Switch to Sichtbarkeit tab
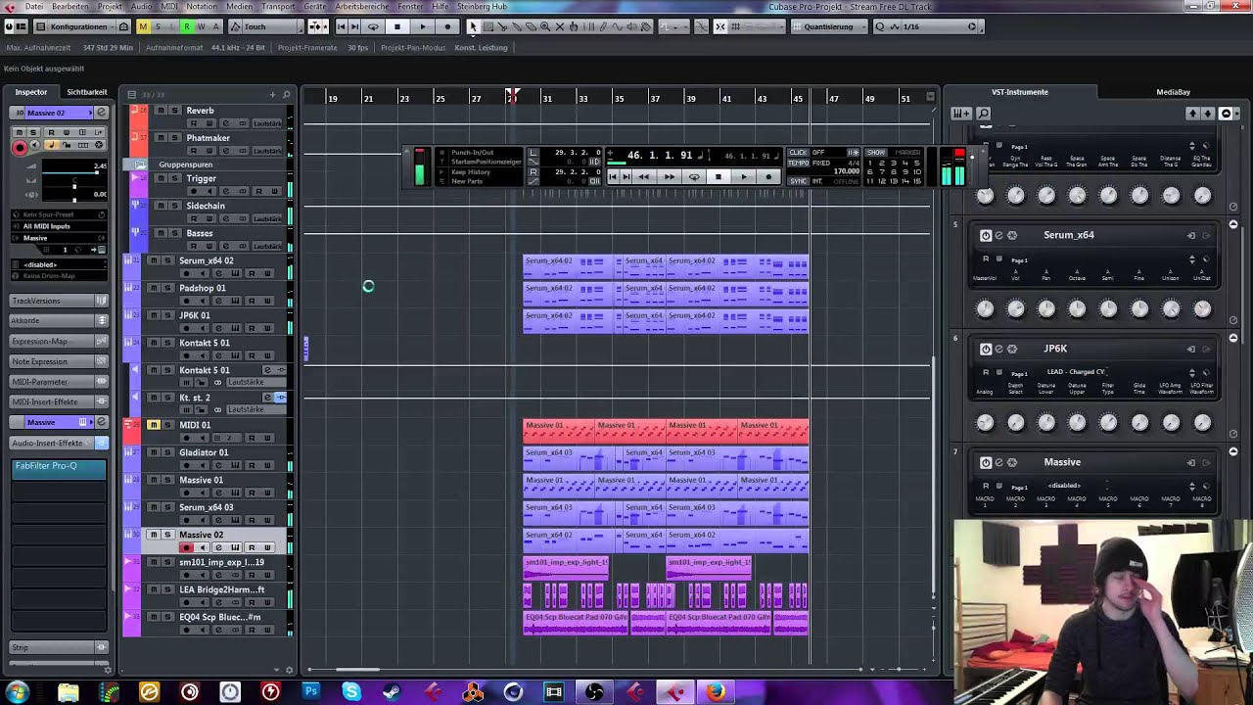The height and width of the screenshot is (705, 1253). point(87,92)
